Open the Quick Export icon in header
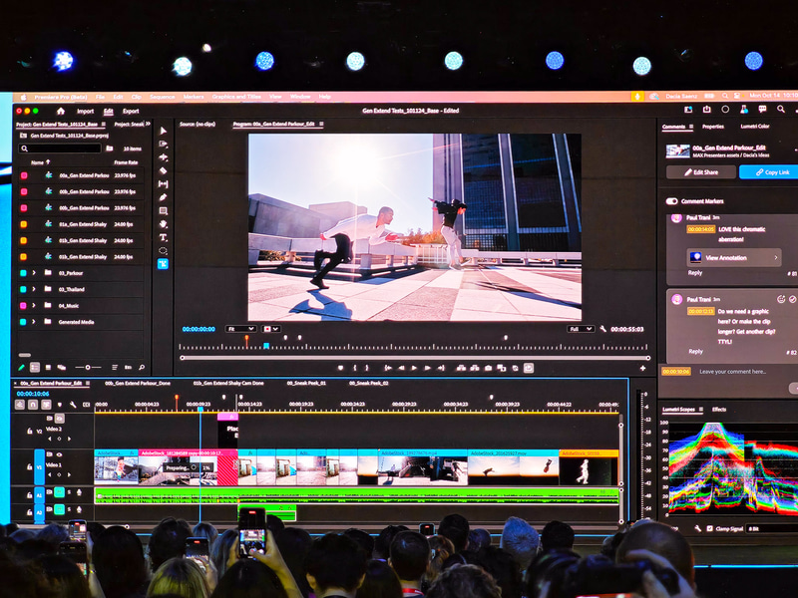 pyautogui.click(x=706, y=110)
